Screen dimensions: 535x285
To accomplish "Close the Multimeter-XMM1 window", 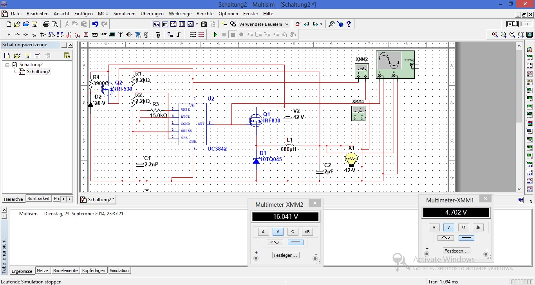I will tap(485, 199).
